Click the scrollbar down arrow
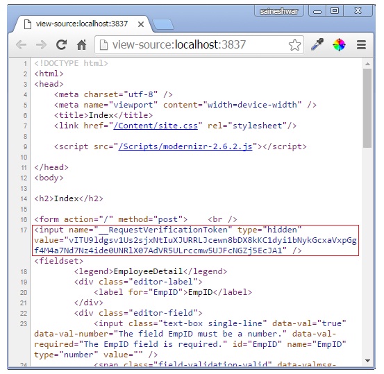 pyautogui.click(x=367, y=361)
